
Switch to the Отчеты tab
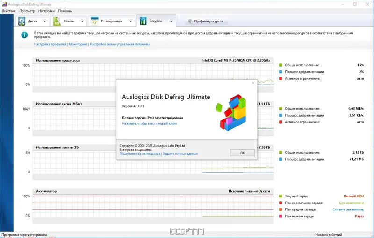[69, 21]
